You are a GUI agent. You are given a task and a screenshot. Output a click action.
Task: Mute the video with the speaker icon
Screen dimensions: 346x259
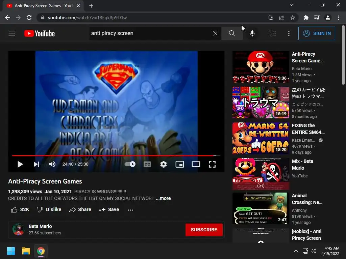pos(52,164)
